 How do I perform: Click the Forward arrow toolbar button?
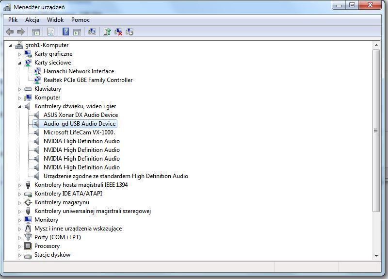click(21, 32)
